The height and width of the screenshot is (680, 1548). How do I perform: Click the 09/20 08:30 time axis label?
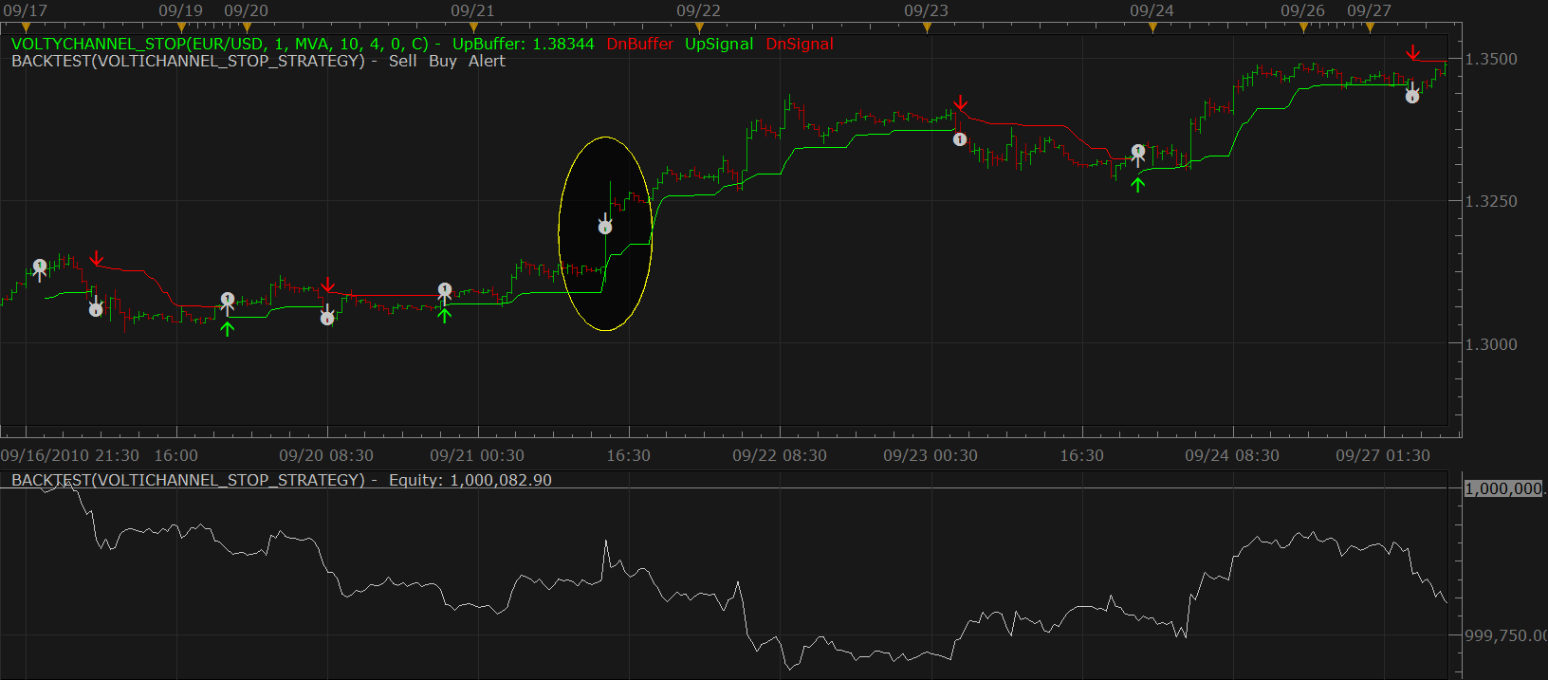coord(326,455)
